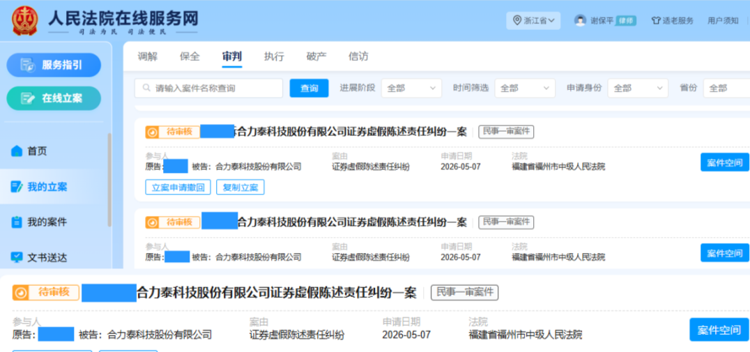The width and height of the screenshot is (750, 352).
Task: Click status clock icon of first case
Action: (152, 132)
